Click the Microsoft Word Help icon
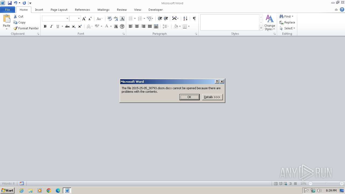The height and width of the screenshot is (194, 345). click(342, 10)
